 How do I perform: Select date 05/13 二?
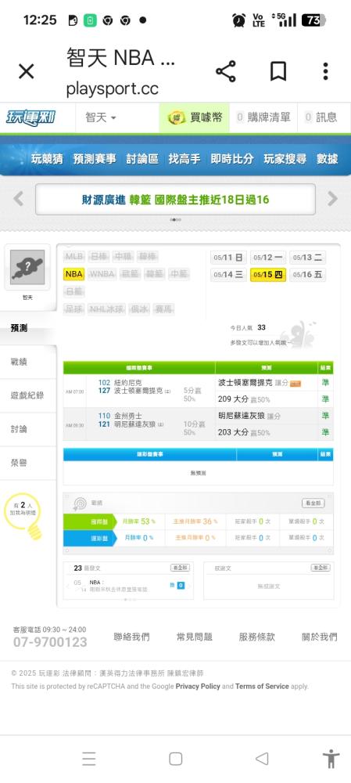click(x=308, y=258)
